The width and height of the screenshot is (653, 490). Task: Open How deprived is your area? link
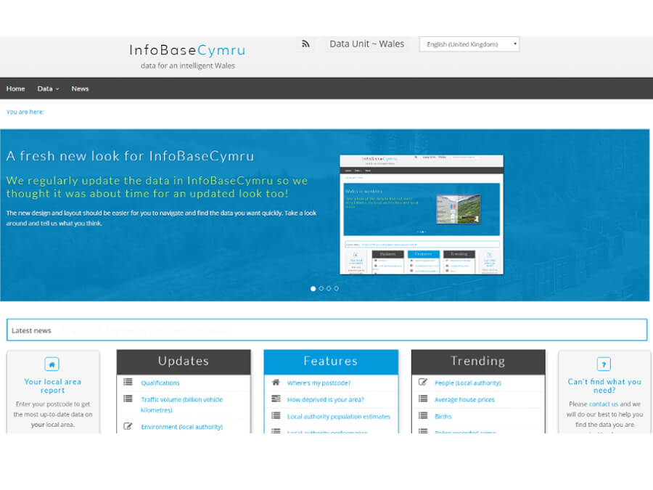[326, 399]
